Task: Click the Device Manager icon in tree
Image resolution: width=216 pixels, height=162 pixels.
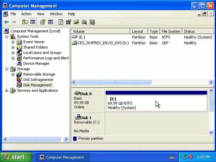Action: click(19, 63)
